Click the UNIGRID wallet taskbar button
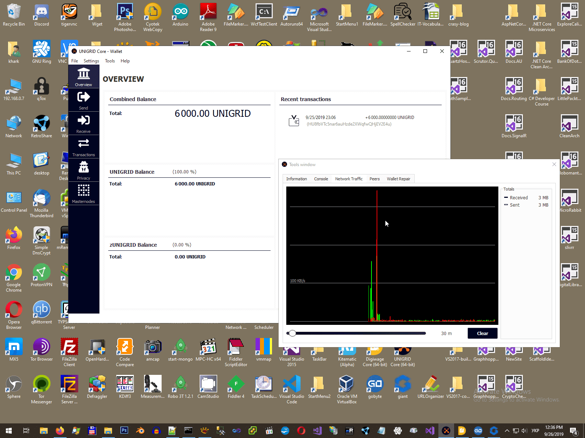This screenshot has width=585, height=438. (446, 431)
